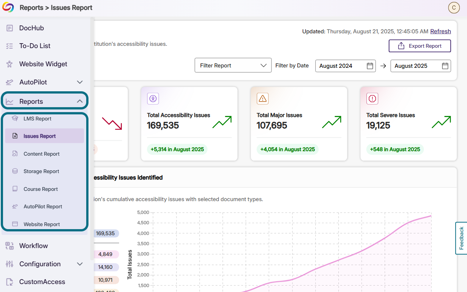Viewport: 467px width, 292px height.
Task: Click the 4,849 legend pill
Action: [106, 254]
